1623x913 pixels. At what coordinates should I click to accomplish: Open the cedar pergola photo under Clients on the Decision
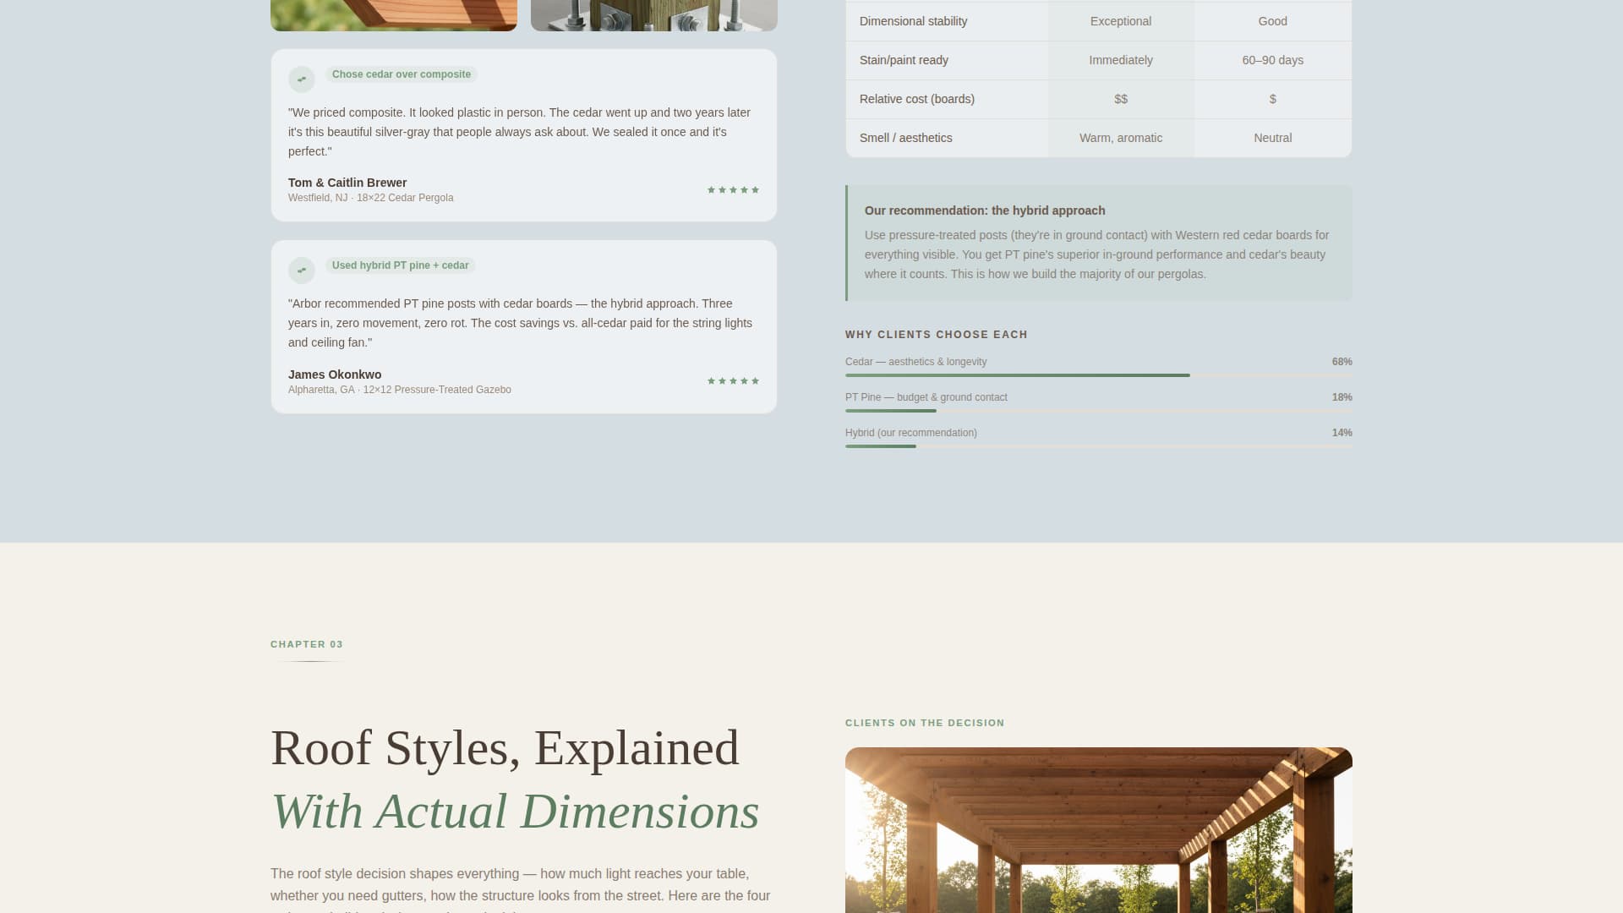1099,830
